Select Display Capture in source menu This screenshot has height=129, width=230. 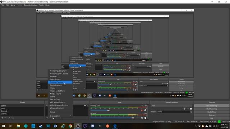point(60,82)
